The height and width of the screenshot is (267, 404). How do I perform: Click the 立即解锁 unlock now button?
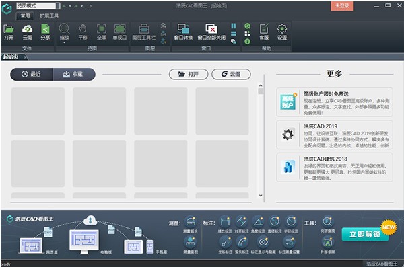[365, 234]
